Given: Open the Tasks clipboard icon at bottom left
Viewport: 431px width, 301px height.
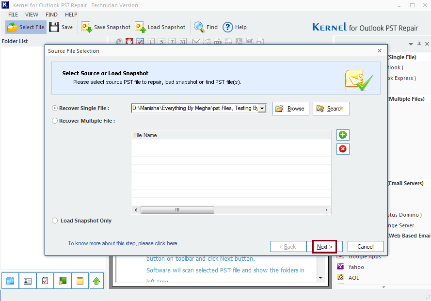Looking at the screenshot, I should pyautogui.click(x=45, y=281).
